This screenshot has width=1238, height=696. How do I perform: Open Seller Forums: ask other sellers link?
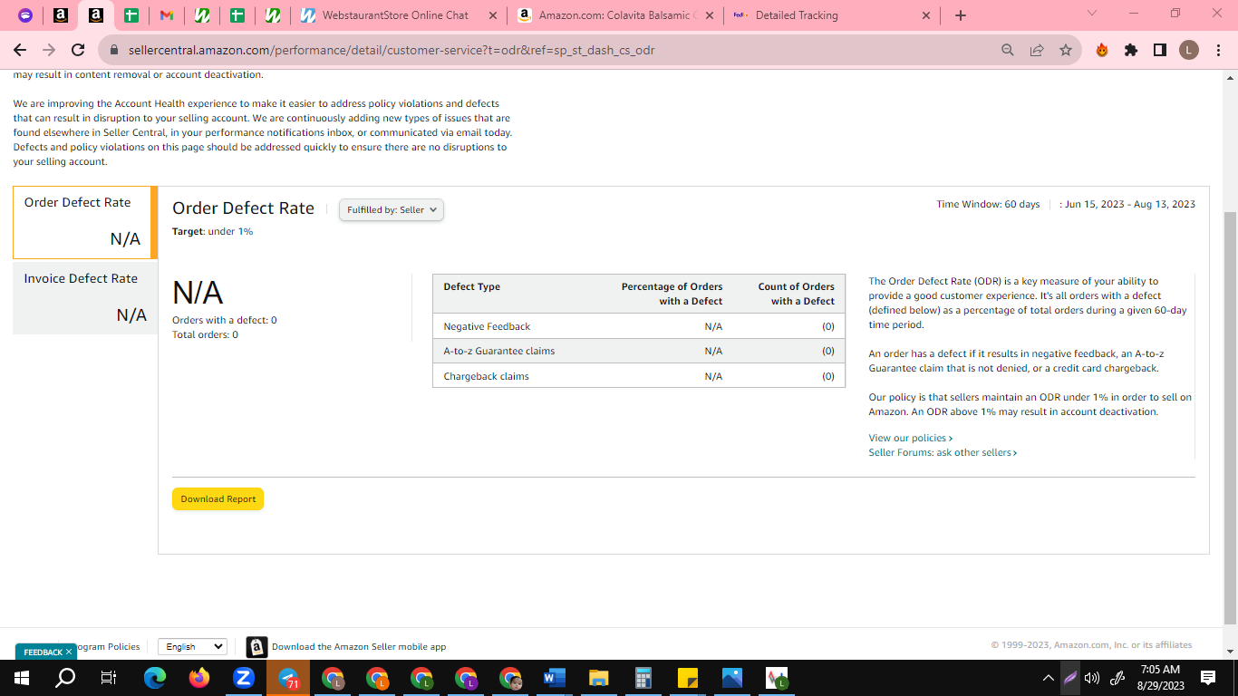click(x=943, y=452)
